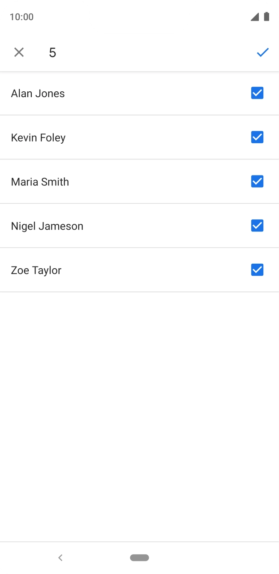Tap the home pill at screen bottom

(139, 557)
